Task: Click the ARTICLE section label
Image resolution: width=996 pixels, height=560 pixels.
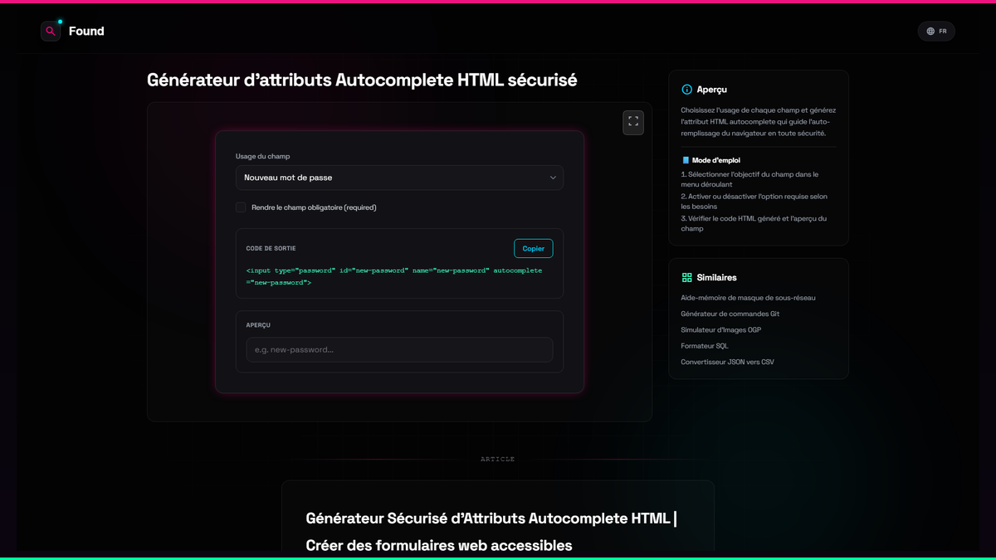Action: coord(497,459)
